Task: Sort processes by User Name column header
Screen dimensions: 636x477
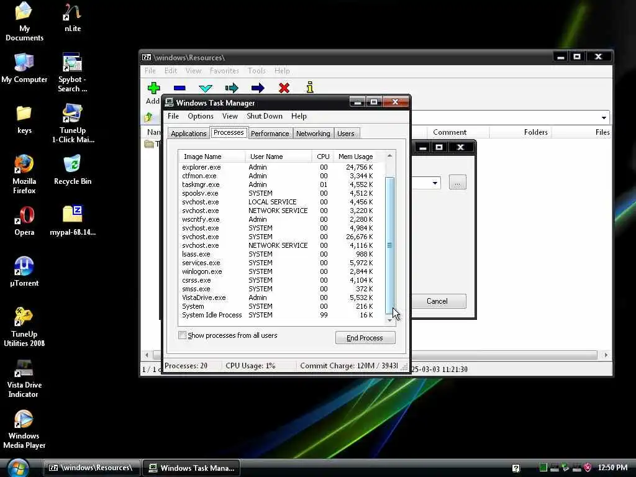Action: pyautogui.click(x=278, y=156)
